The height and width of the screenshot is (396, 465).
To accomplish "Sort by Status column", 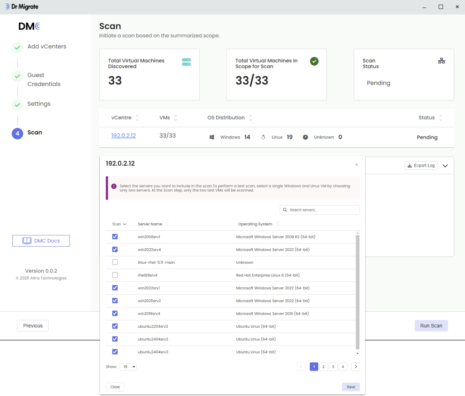I will (x=441, y=118).
